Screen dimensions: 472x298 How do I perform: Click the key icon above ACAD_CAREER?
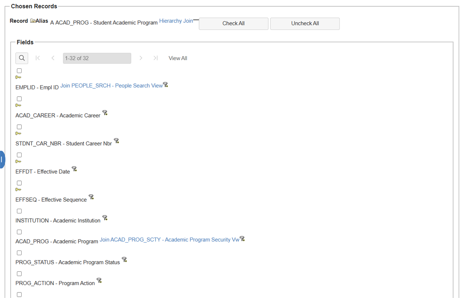tap(18, 105)
